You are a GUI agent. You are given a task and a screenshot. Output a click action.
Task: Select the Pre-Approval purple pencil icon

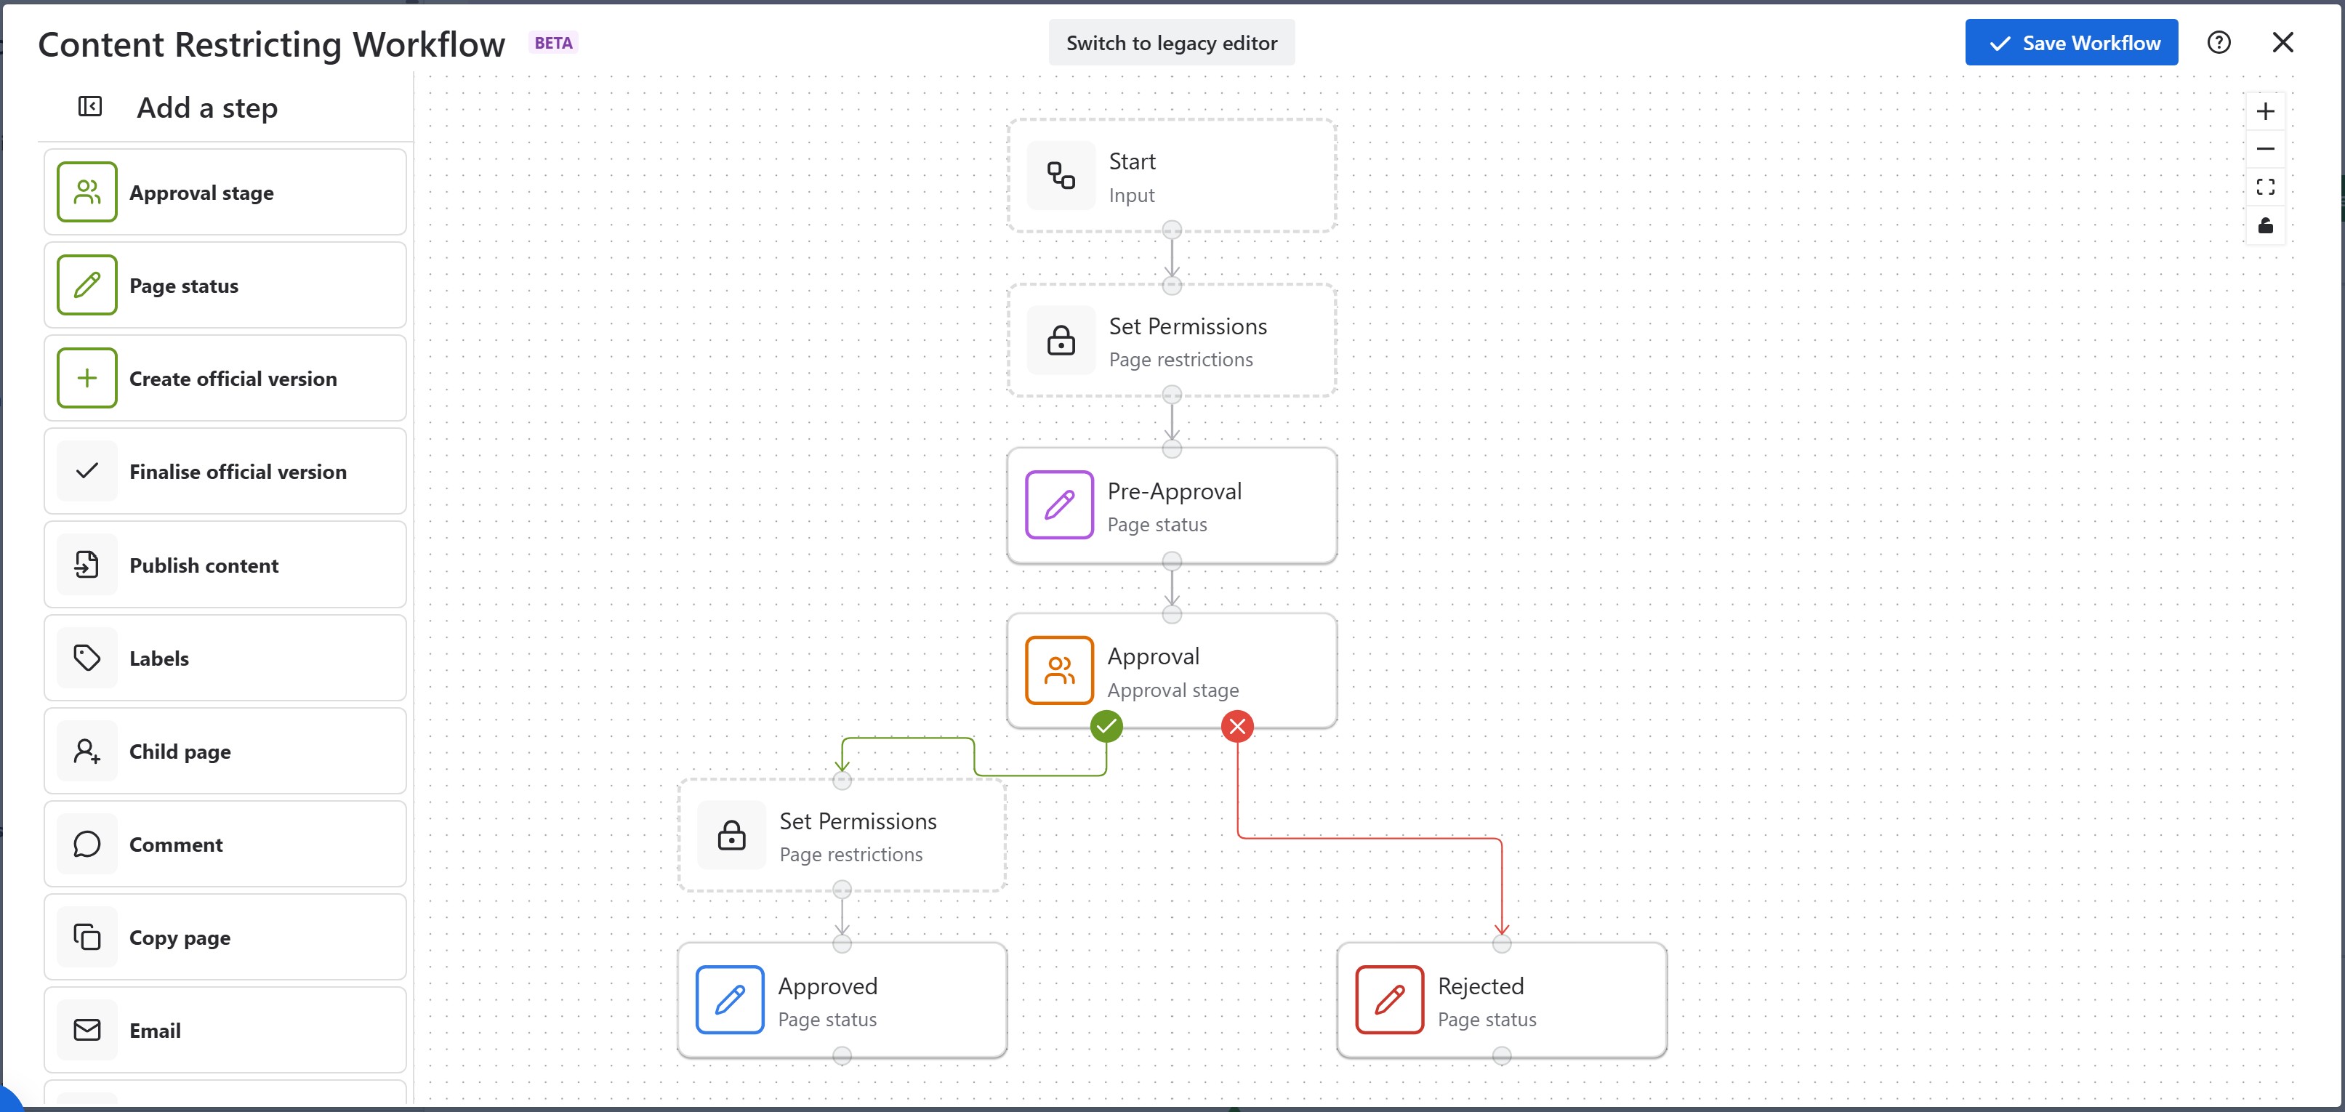pos(1058,505)
